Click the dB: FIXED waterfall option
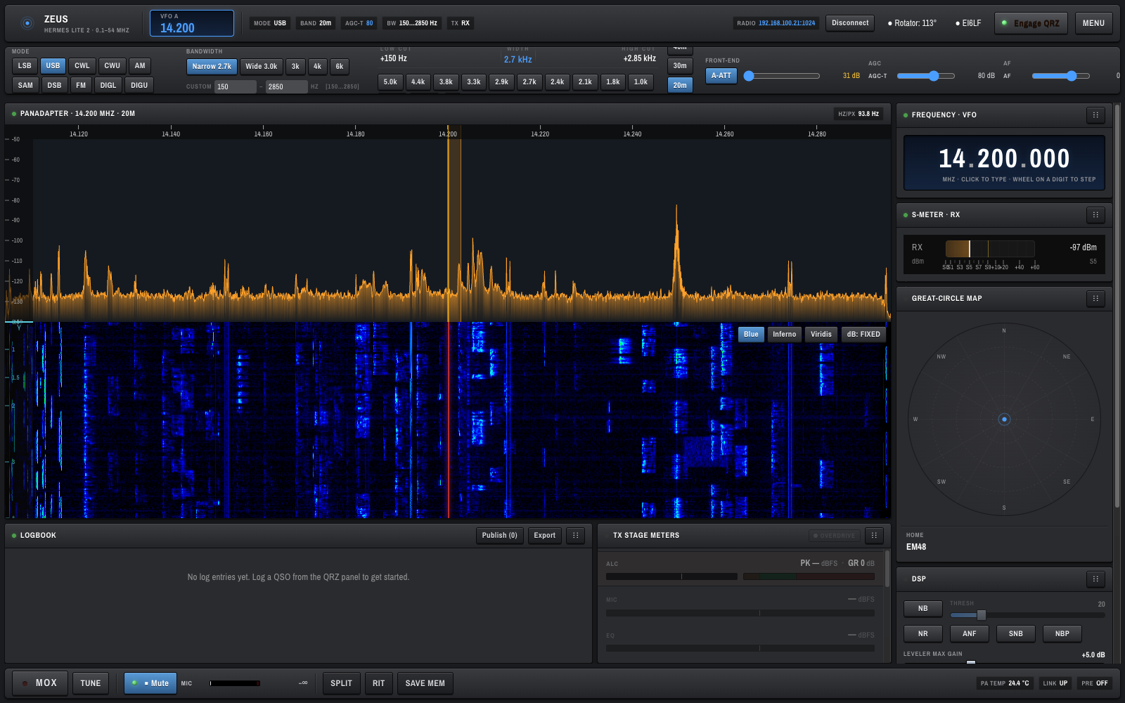The width and height of the screenshot is (1125, 703). [863, 335]
